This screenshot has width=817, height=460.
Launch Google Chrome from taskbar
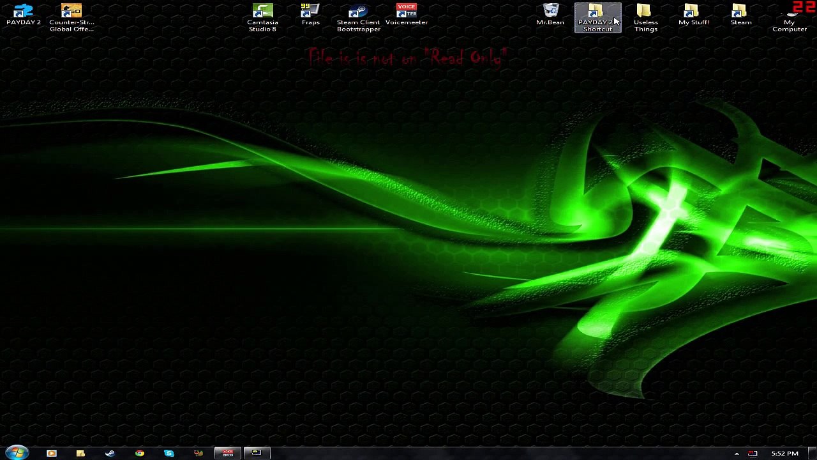139,453
